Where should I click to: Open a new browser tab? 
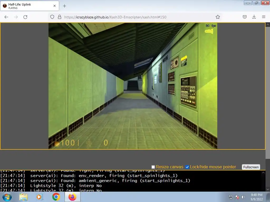click(x=64, y=6)
